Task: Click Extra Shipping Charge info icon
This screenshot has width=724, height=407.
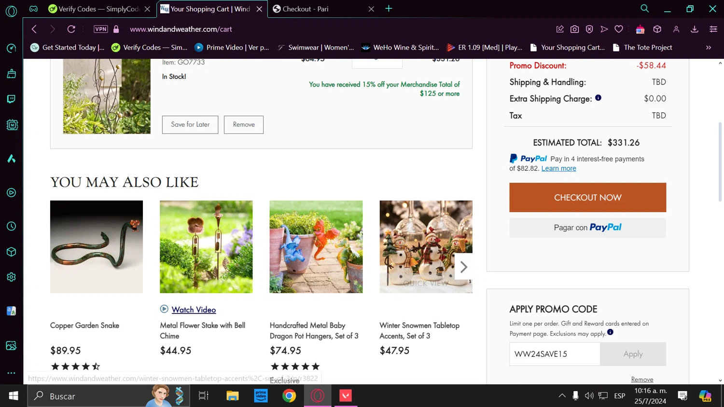Action: click(599, 98)
